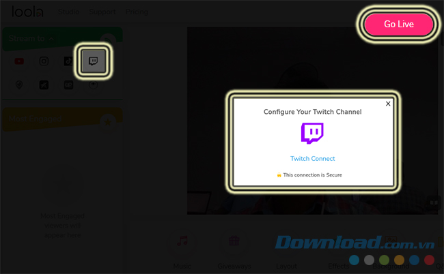
Task: Click the purple Twitch logo in dialog
Action: click(312, 134)
